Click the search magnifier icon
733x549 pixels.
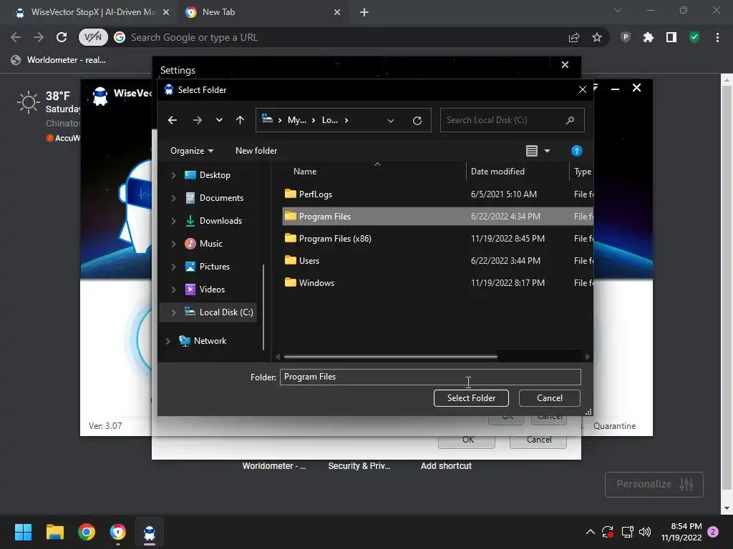point(570,120)
